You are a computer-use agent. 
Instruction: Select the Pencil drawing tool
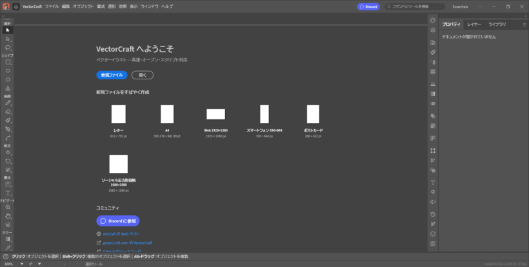(8, 103)
